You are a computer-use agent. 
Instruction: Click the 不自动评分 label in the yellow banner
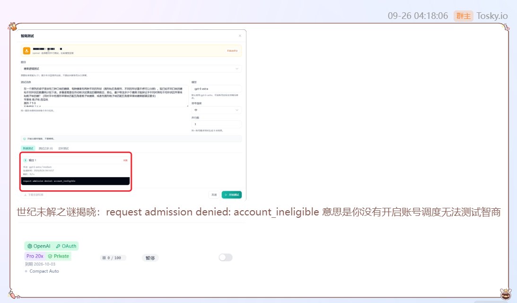pyautogui.click(x=232, y=51)
